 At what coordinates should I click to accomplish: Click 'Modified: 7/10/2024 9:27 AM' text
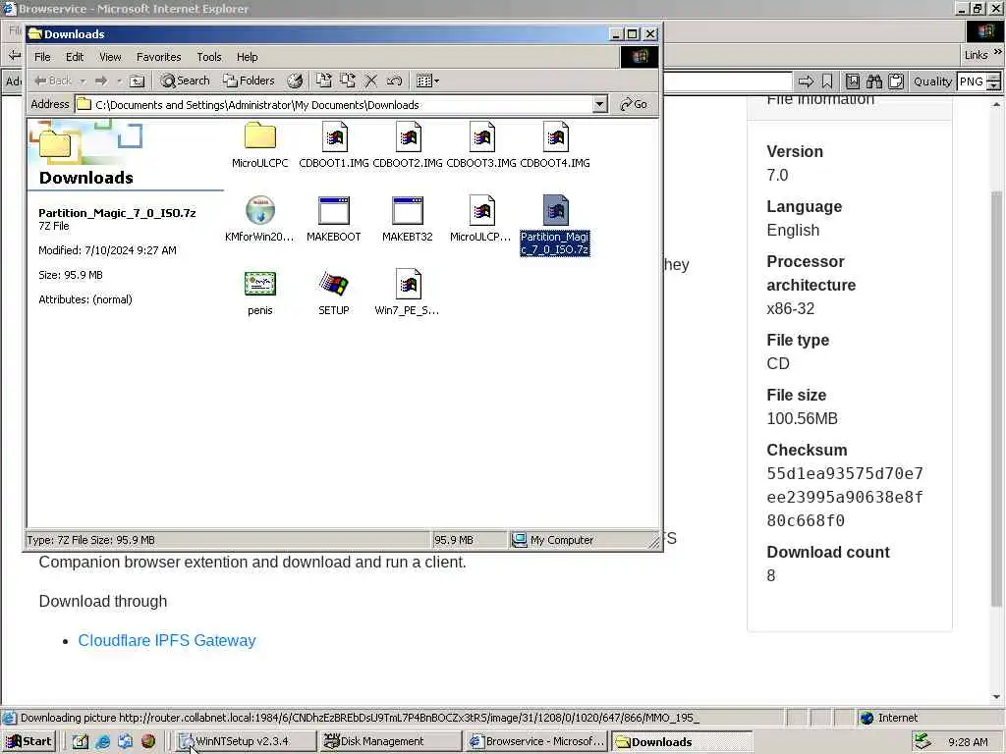pos(107,250)
